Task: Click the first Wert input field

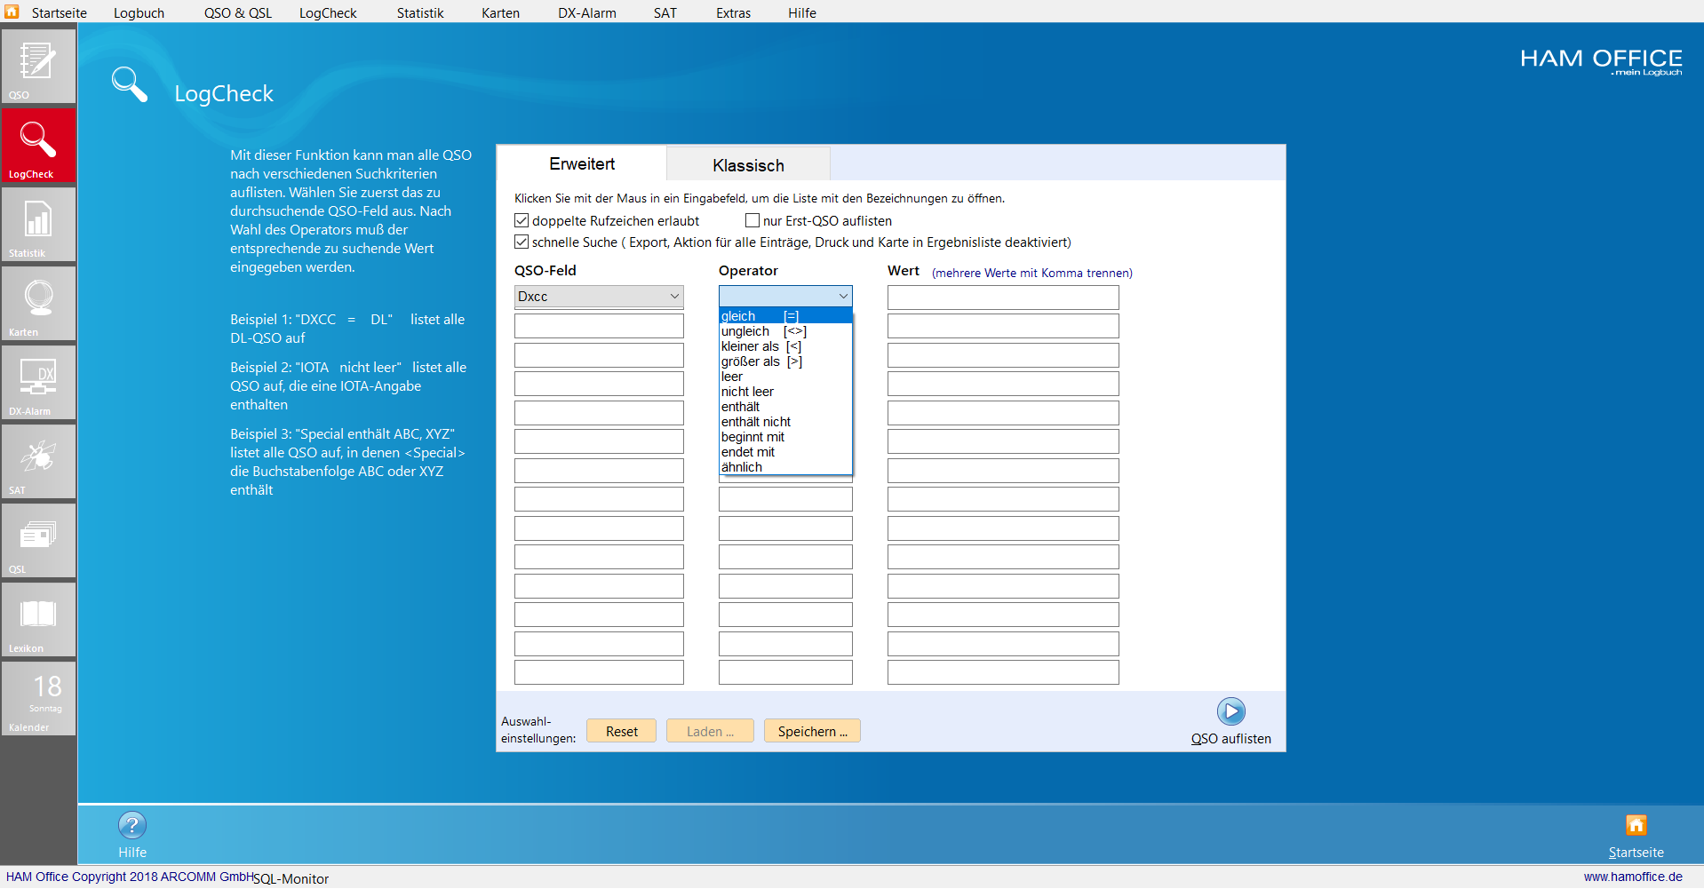Action: coord(1003,297)
